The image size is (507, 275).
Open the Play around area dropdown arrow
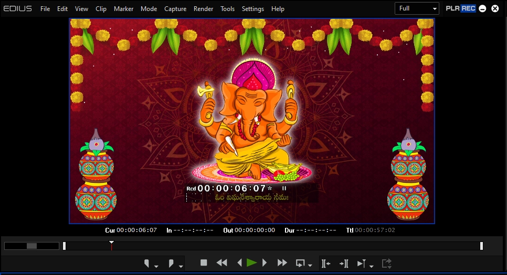(x=371, y=266)
